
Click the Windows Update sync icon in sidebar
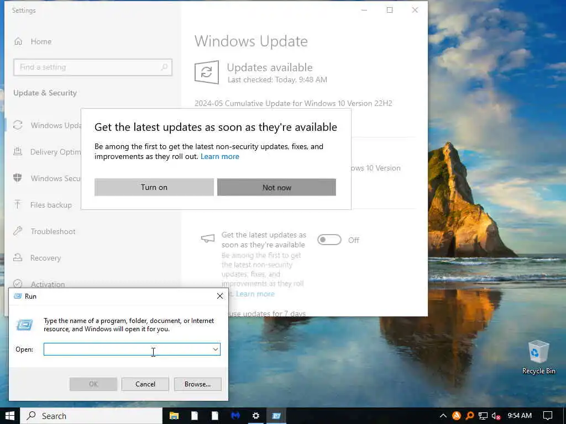[18, 125]
